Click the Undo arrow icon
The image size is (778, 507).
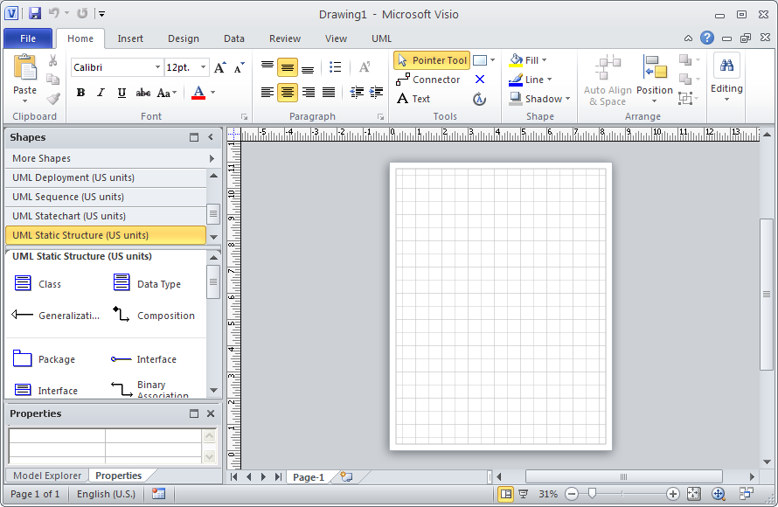pyautogui.click(x=53, y=13)
